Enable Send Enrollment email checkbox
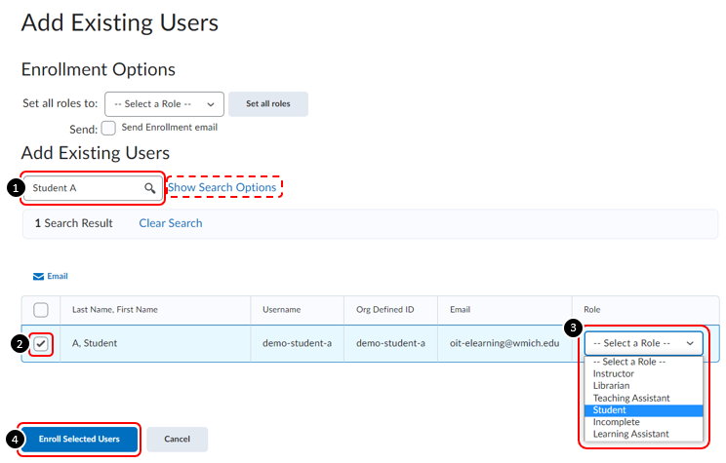 pyautogui.click(x=108, y=128)
